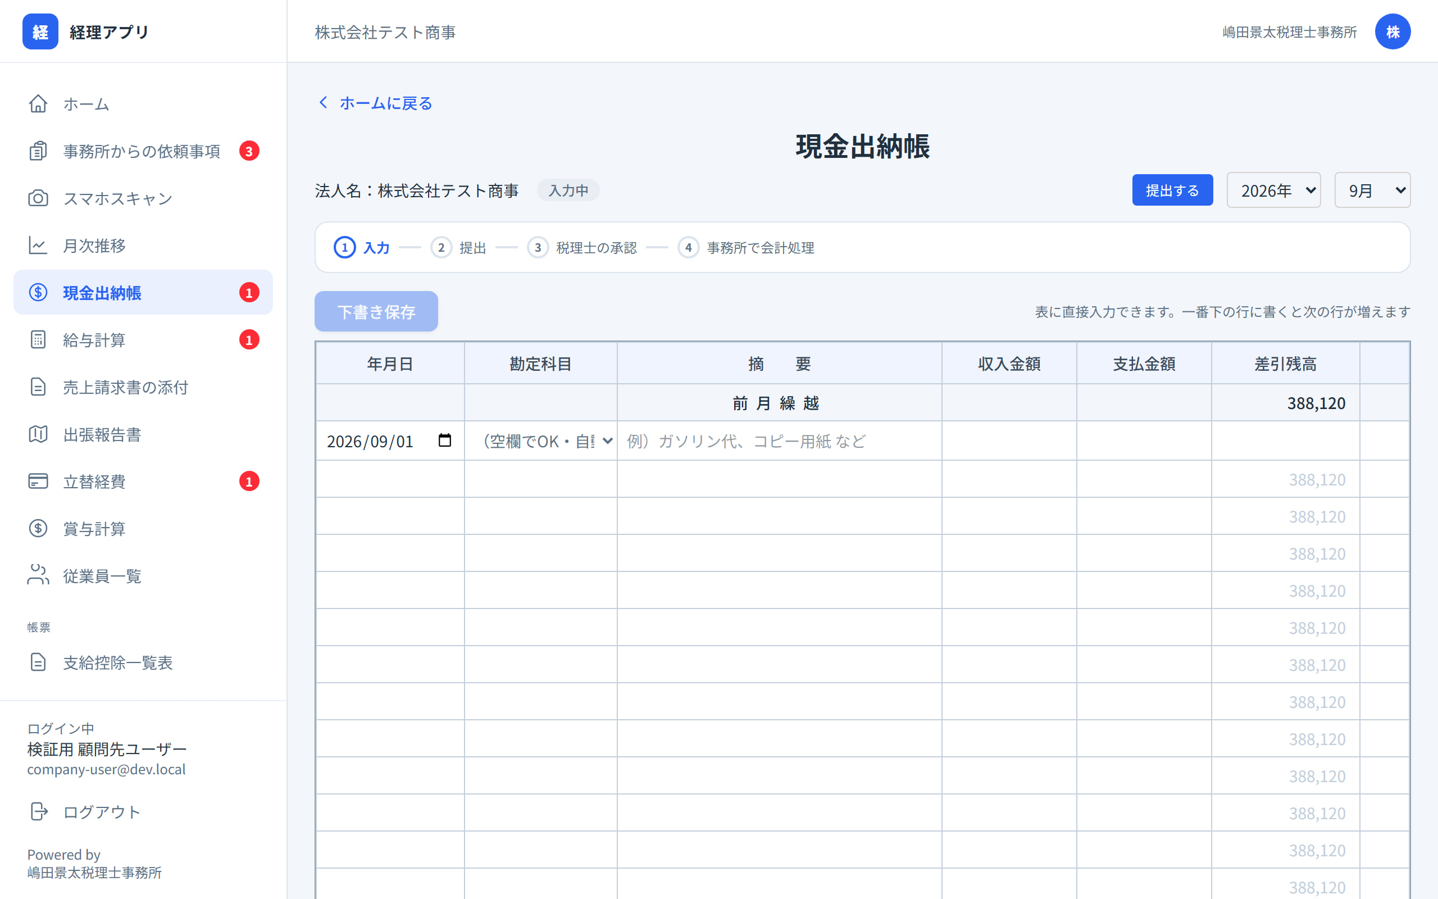The height and width of the screenshot is (899, 1438).
Task: Click the 出張報告書 map icon
Action: click(x=38, y=434)
